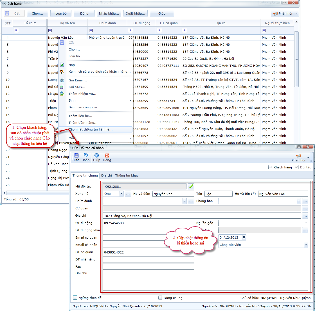
Task: Click the green pencil edit icon beside Mã đối tác
Action: click(x=191, y=186)
